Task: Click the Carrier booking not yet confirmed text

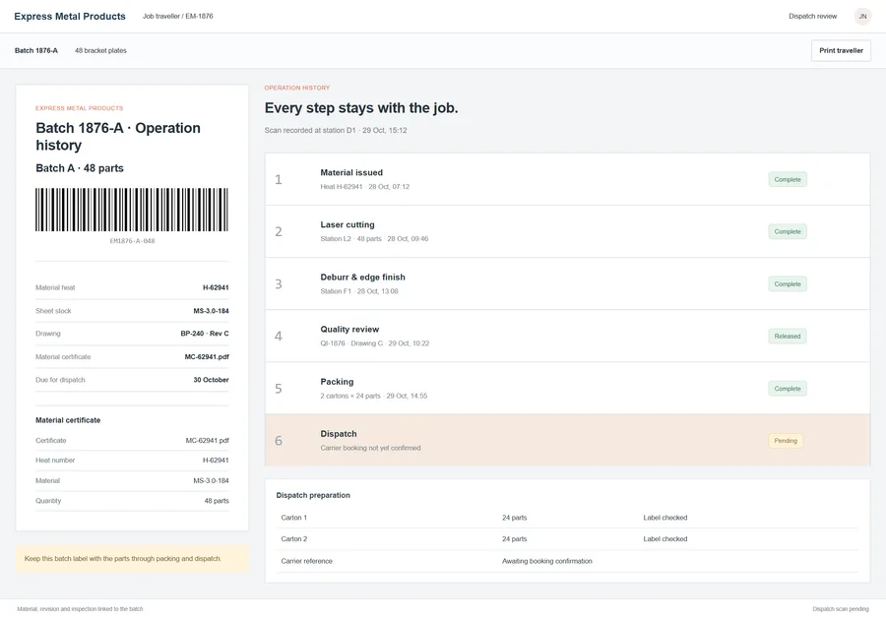Action: click(x=370, y=449)
